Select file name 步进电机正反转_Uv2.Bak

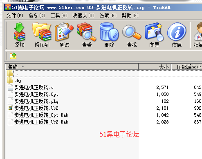(41, 122)
